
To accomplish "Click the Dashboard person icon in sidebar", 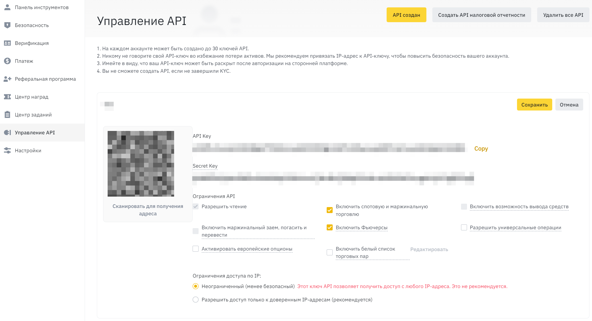I will coord(7,7).
